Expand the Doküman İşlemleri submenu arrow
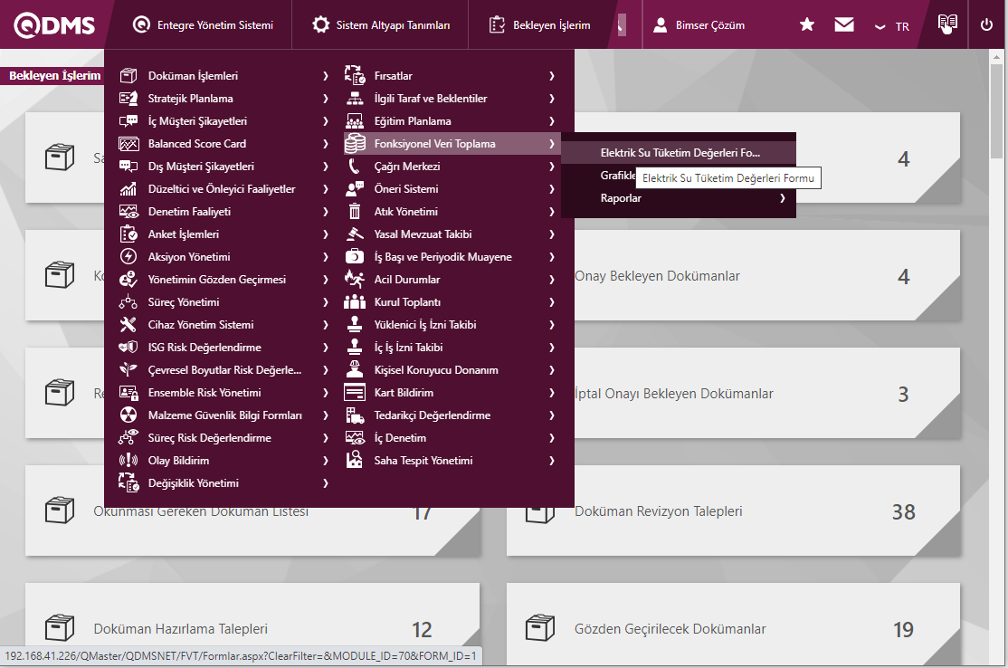The height and width of the screenshot is (668, 1008). pos(325,76)
